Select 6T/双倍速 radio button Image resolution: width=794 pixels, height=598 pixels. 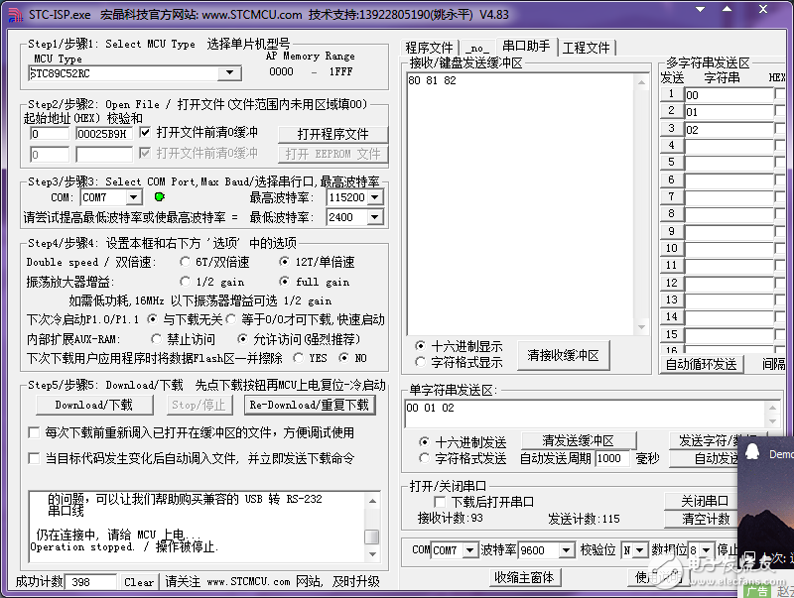click(x=185, y=262)
